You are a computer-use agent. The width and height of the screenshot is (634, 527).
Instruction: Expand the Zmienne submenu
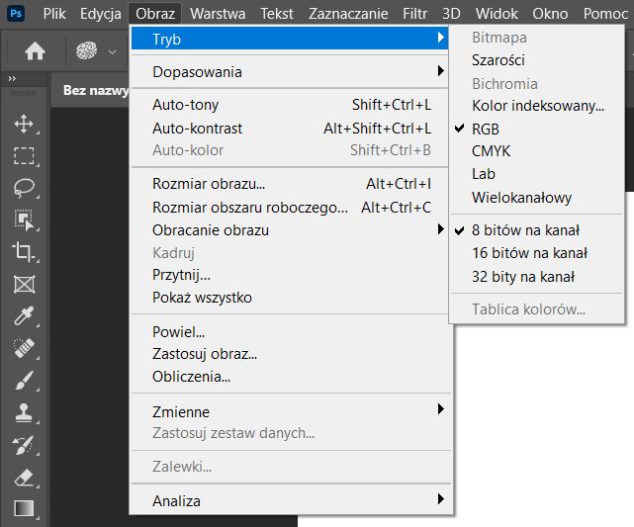tap(290, 412)
